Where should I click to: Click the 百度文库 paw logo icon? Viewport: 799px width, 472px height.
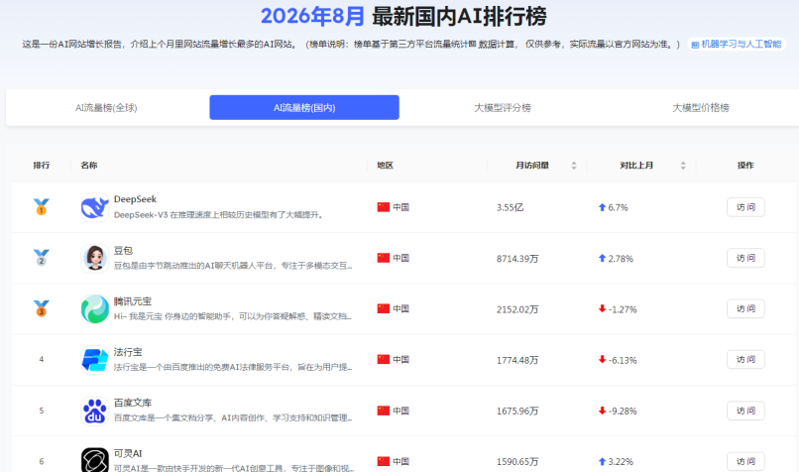click(95, 411)
